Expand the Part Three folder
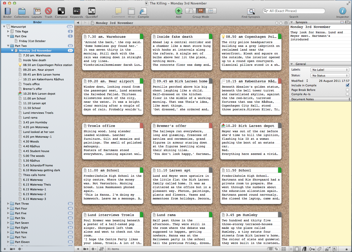Viewport: 352px width, 252px height. coord(8,204)
